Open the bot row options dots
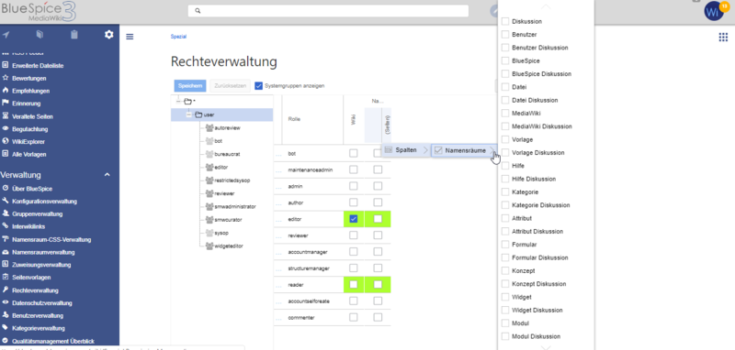This screenshot has width=735, height=350. point(277,154)
